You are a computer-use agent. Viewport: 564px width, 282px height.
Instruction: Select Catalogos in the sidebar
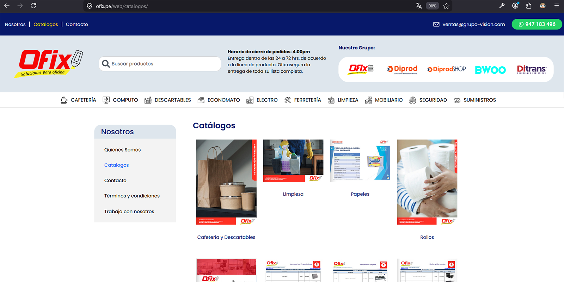[x=116, y=165]
